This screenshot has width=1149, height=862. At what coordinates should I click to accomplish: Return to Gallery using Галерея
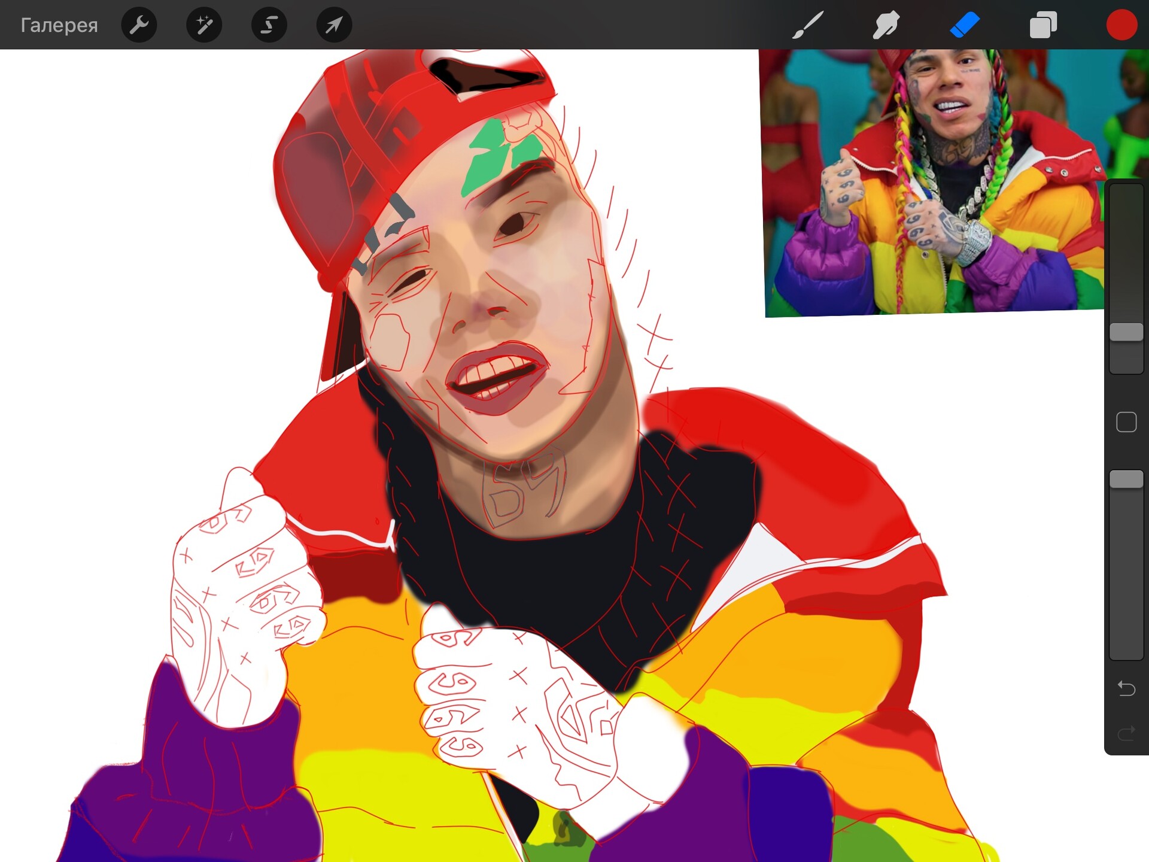coord(58,25)
